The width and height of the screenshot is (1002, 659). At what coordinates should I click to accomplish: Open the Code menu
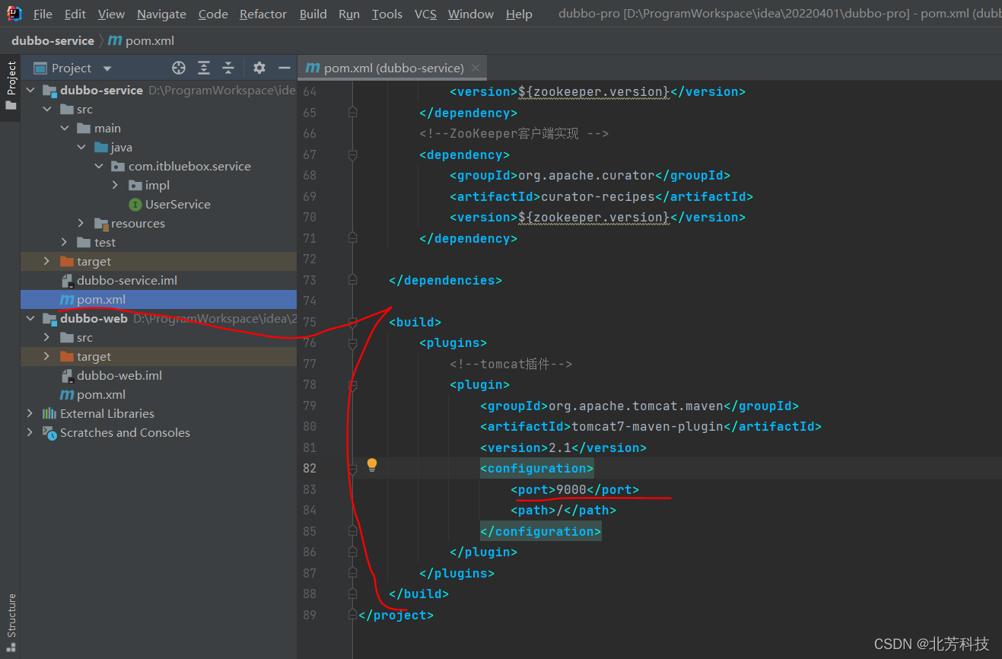pyautogui.click(x=212, y=14)
